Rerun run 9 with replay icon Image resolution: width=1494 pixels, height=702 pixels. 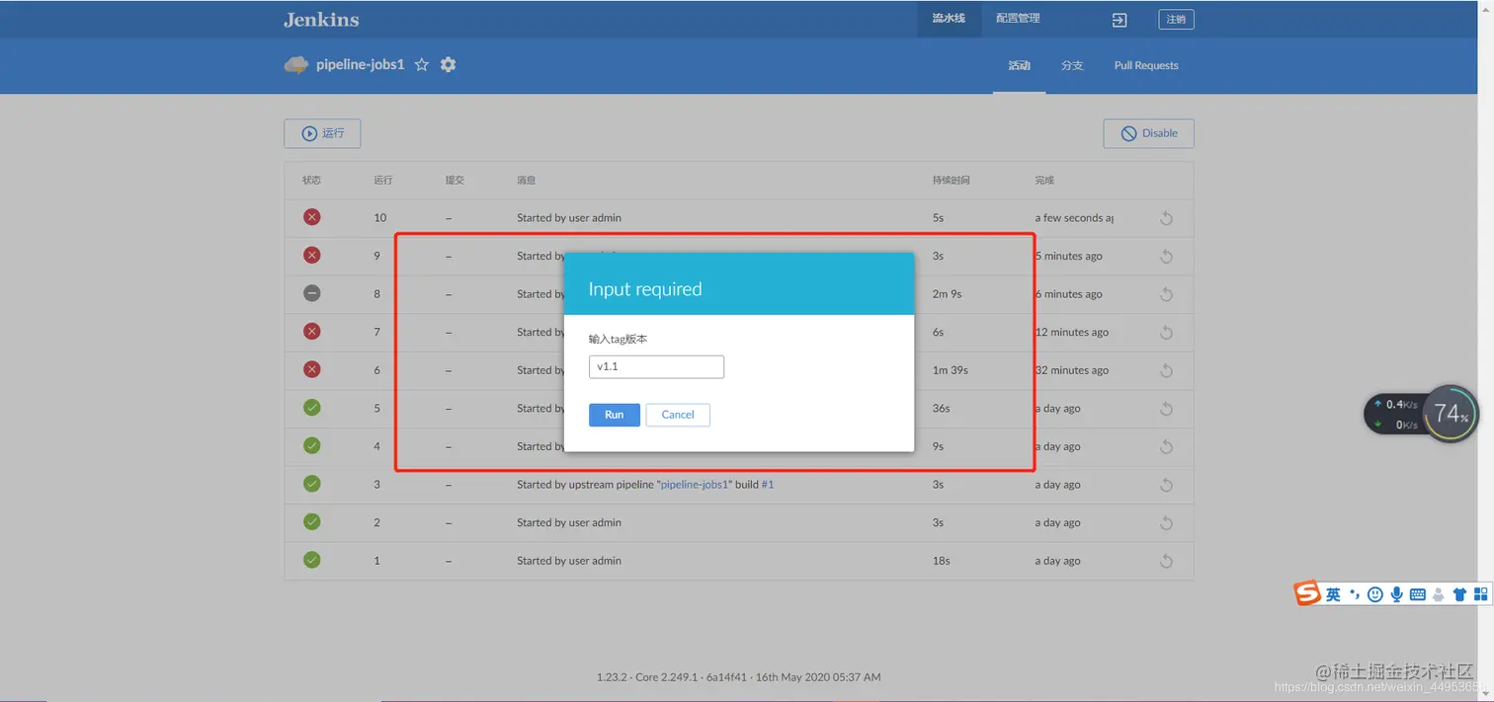pos(1166,257)
